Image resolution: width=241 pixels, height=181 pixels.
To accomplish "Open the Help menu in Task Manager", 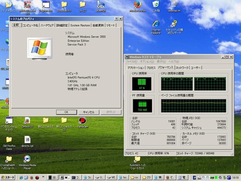I will [x=174, y=62].
